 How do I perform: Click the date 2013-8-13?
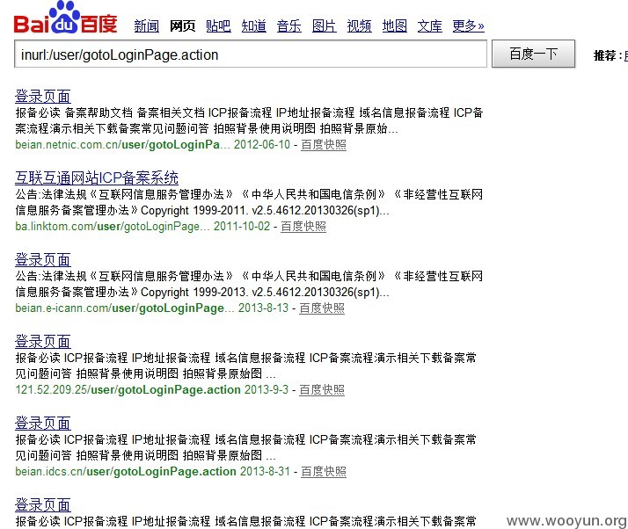point(264,308)
